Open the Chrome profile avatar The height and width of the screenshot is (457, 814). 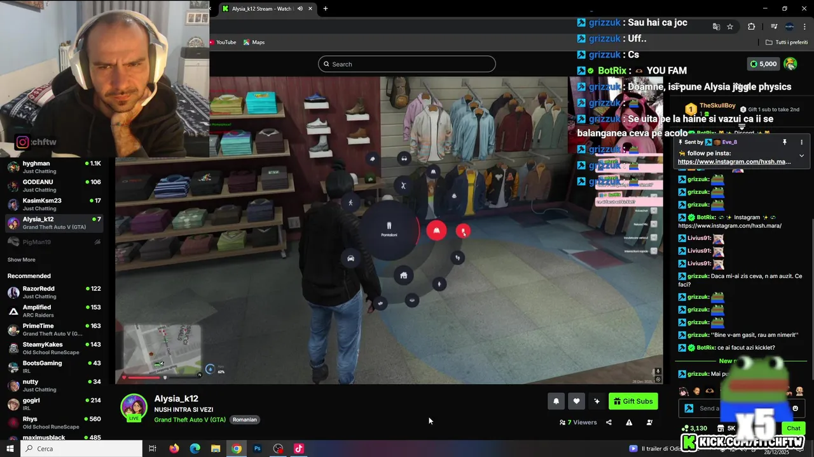789,27
